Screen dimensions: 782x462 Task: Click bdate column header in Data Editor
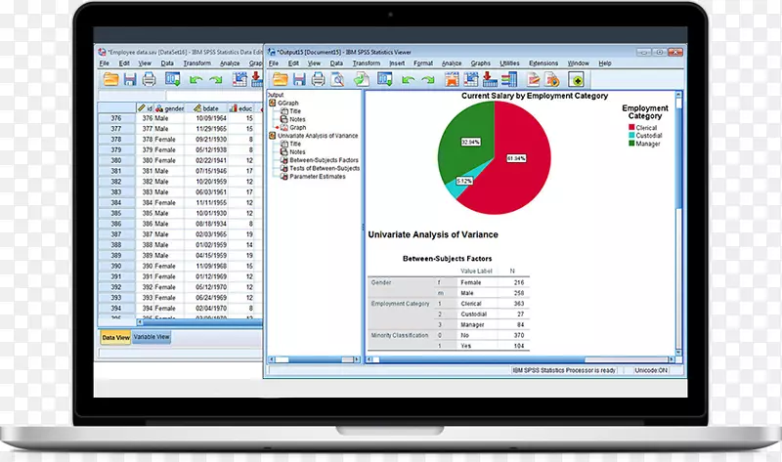(x=206, y=108)
